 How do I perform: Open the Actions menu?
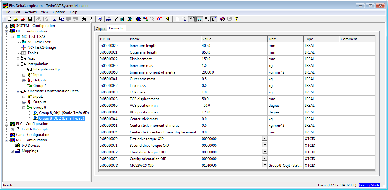coord(31,12)
